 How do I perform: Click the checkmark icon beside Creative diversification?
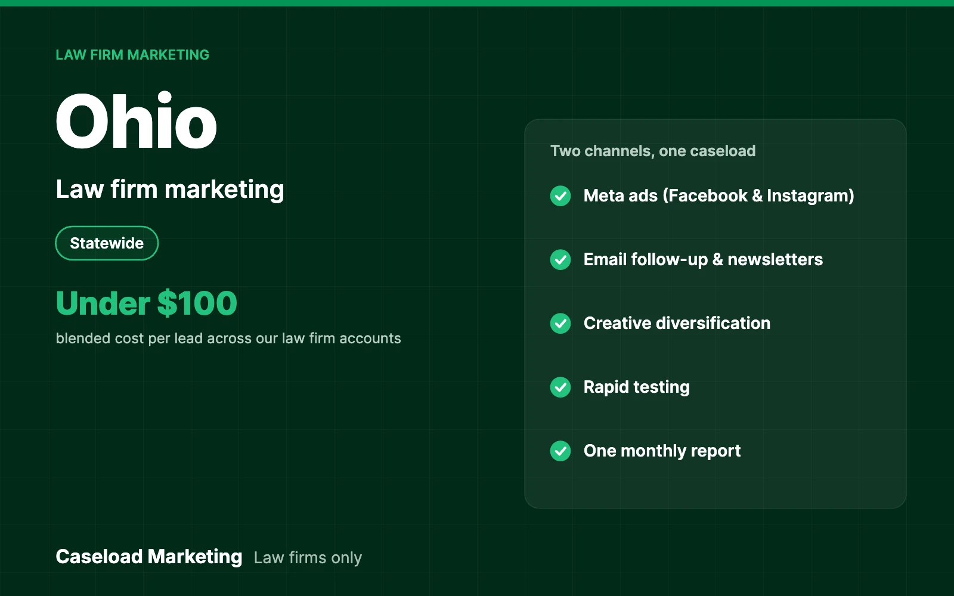(560, 323)
